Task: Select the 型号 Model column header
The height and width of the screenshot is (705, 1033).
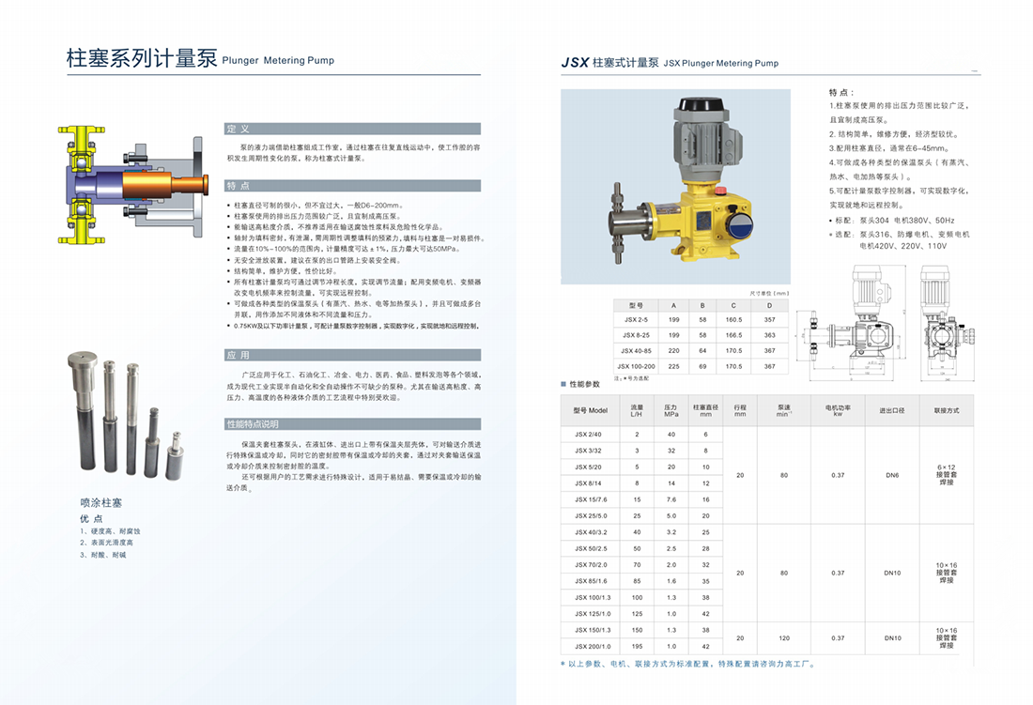Action: 591,411
